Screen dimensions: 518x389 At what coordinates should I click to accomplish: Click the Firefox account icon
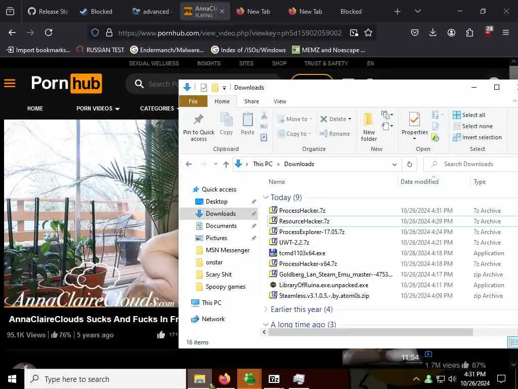pos(451,32)
